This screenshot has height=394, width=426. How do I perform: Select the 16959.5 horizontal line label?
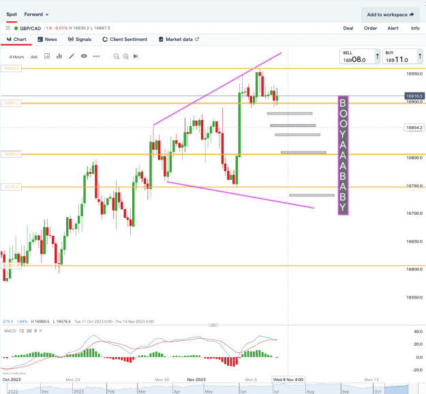(11, 68)
